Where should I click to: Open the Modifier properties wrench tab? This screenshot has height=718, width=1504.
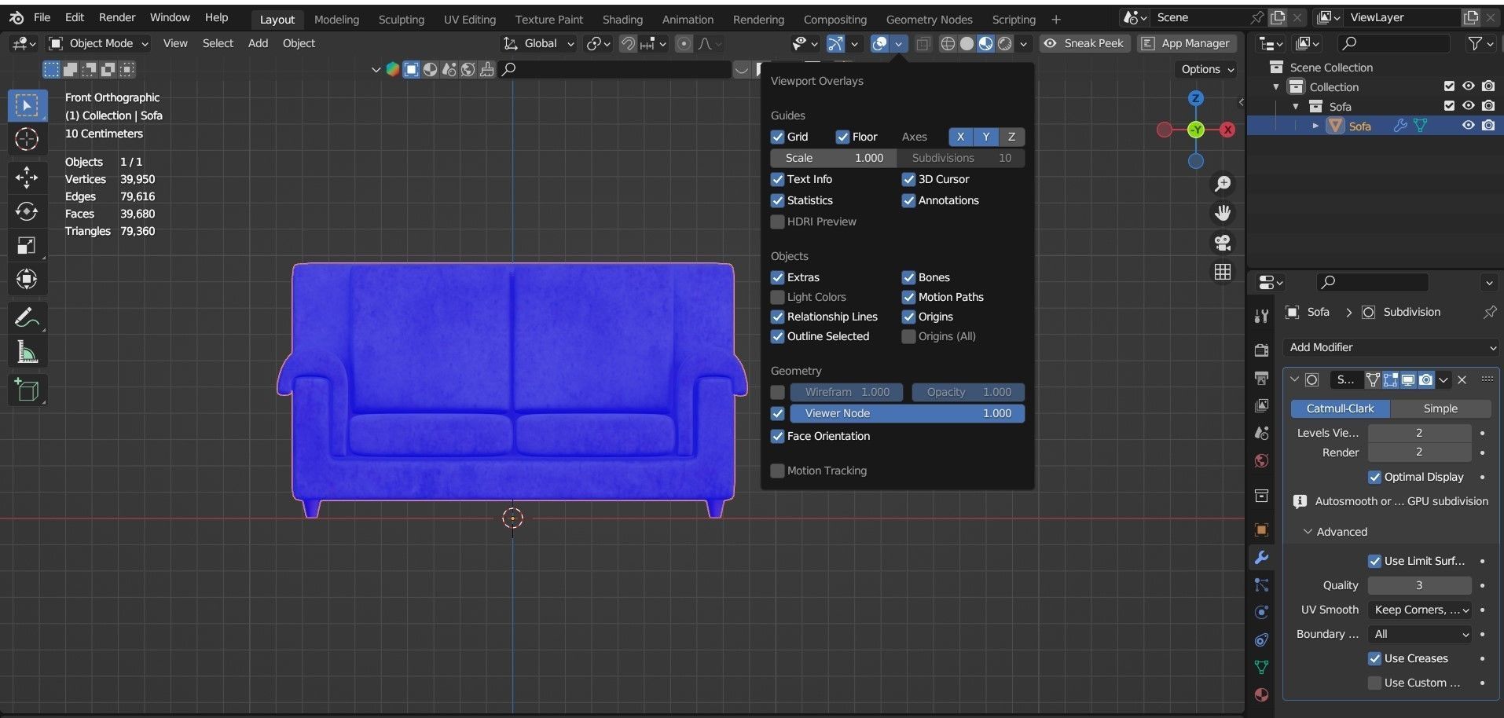[x=1262, y=558]
